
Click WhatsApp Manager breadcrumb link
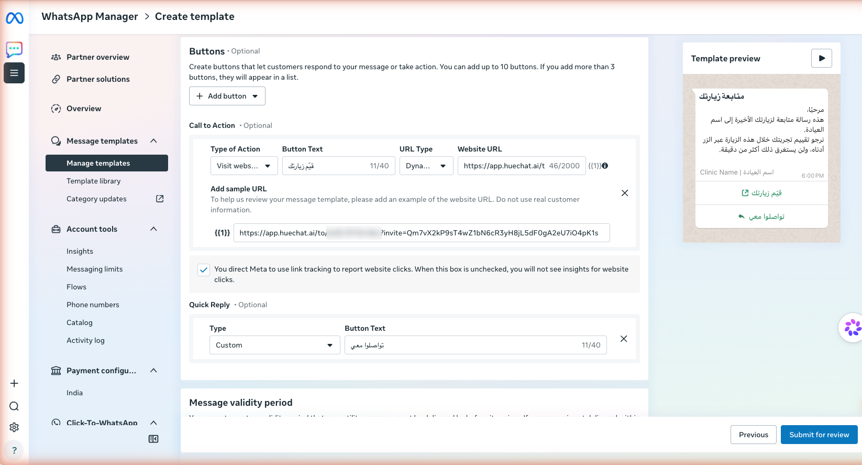pyautogui.click(x=90, y=16)
